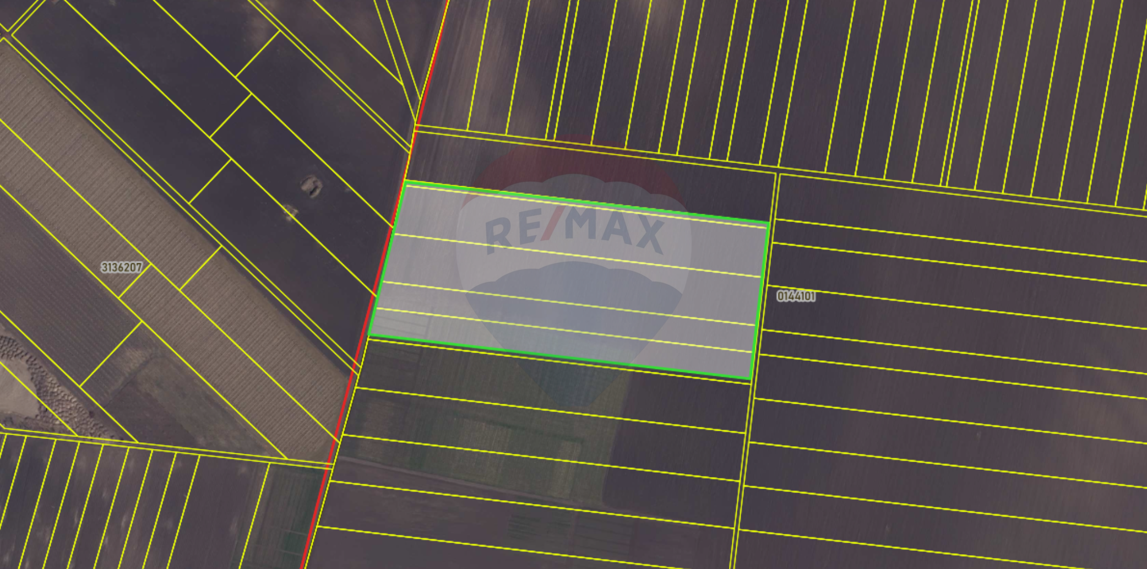Select the bottommost strip inside the highlighted parcel
Viewport: 1147px width, 569px height.
coord(562,348)
